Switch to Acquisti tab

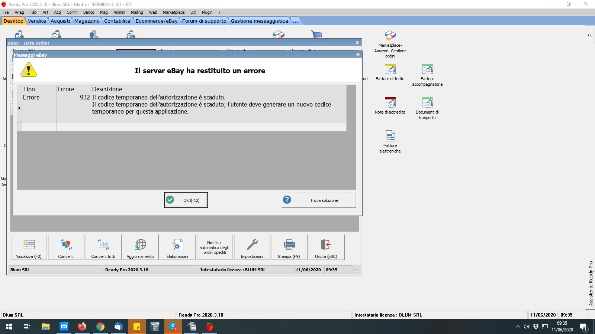(x=60, y=21)
